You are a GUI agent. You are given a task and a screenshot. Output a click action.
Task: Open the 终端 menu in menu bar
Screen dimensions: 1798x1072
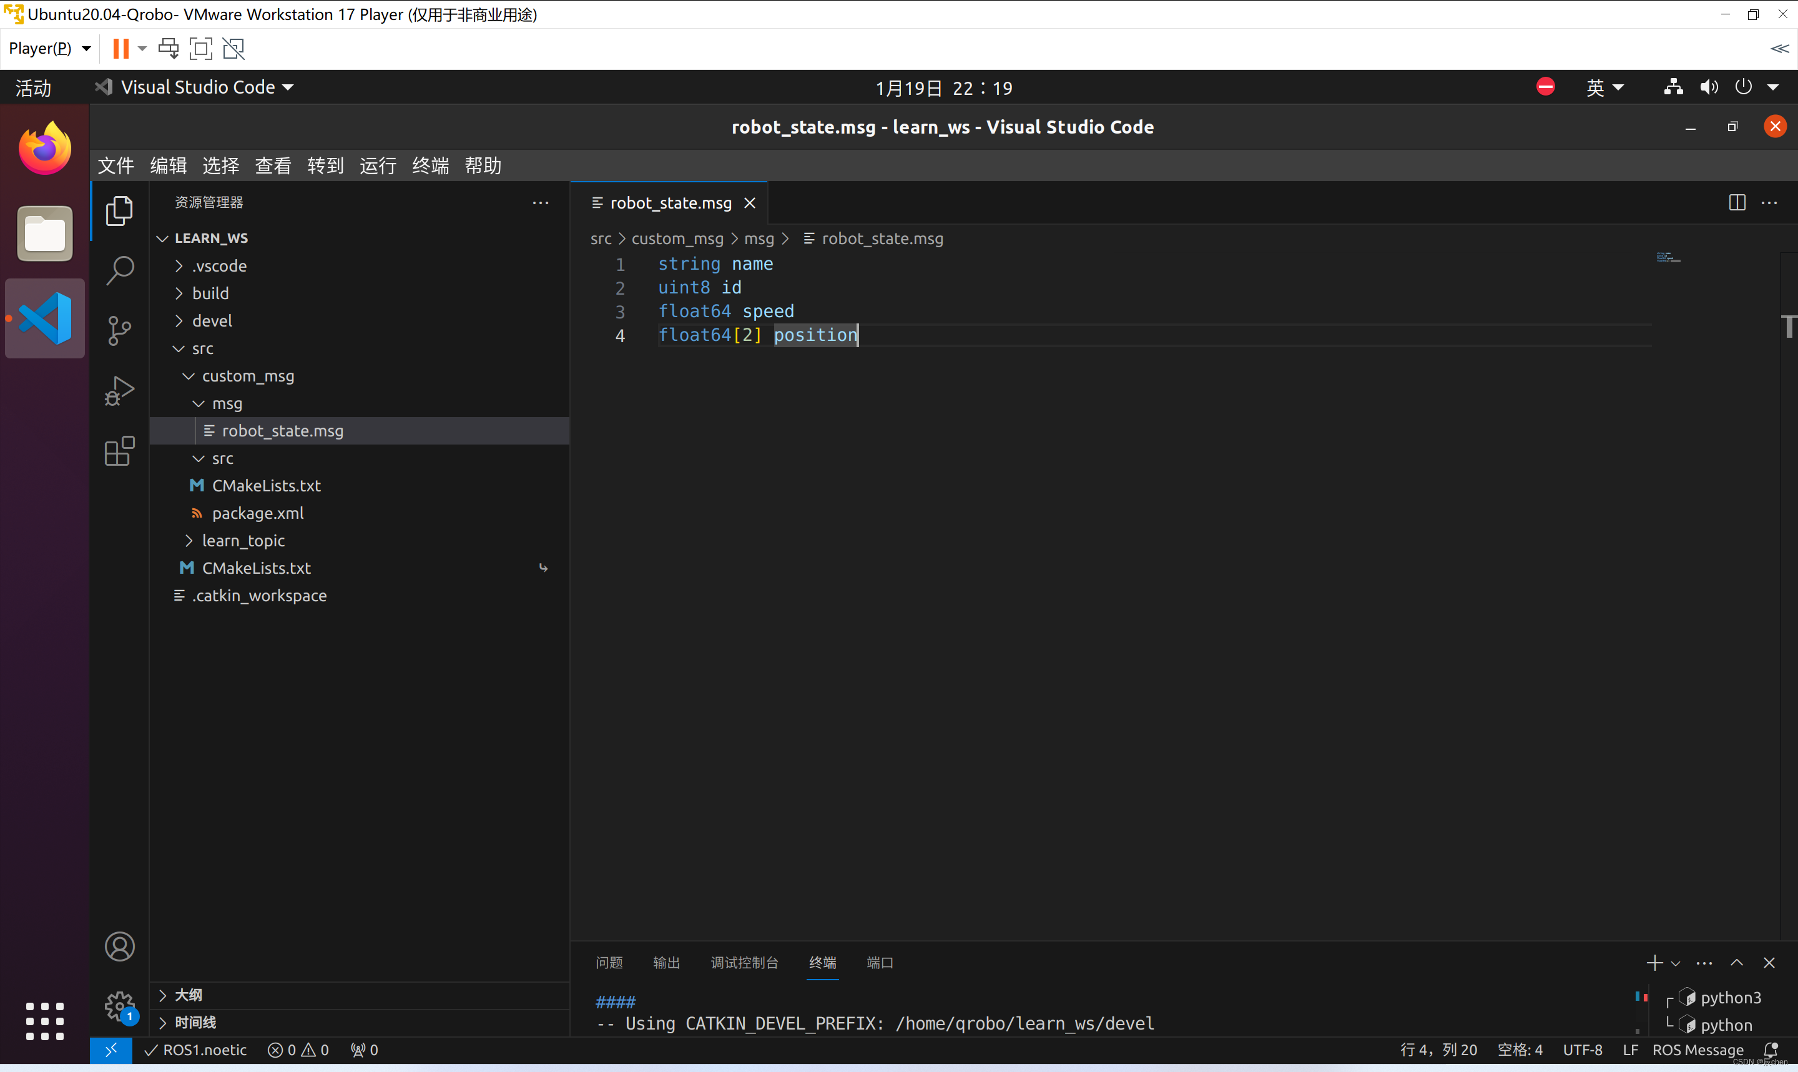coord(430,165)
